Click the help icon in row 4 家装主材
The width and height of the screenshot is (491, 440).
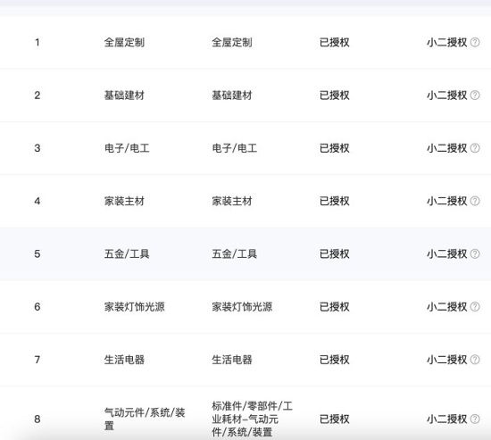point(475,201)
